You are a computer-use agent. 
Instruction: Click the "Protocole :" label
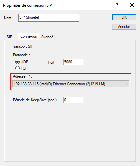click(21, 55)
